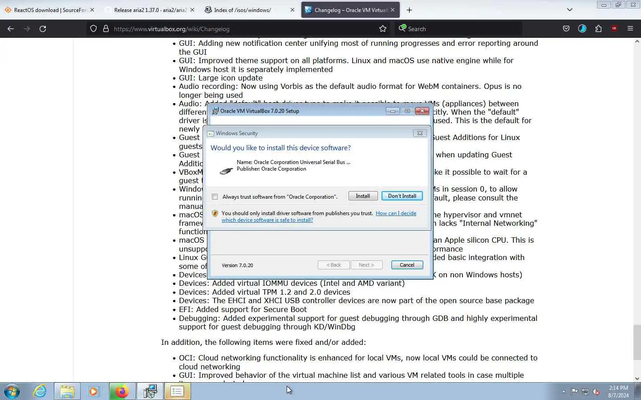Open a new browser tab

coord(410,10)
